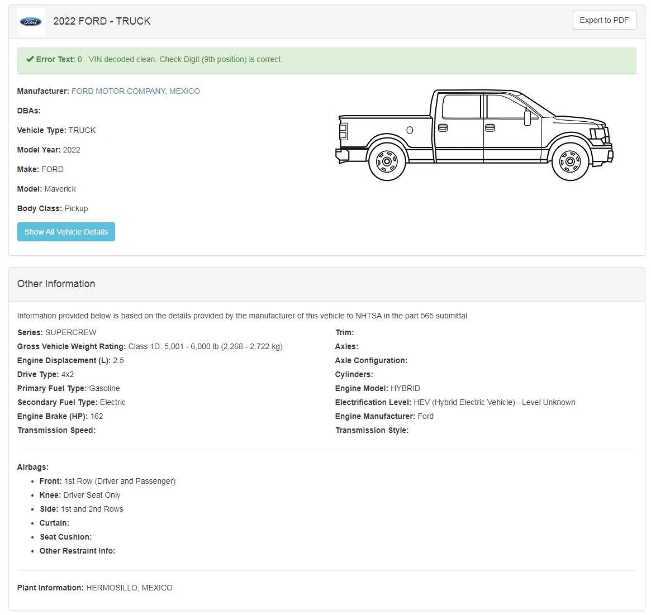Image resolution: width=651 pixels, height=615 pixels.
Task: Click the 'Transmission Style:' label
Action: coord(372,430)
